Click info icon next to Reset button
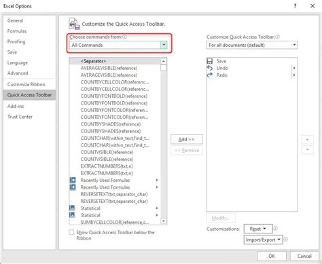The image size is (322, 264). tap(276, 229)
